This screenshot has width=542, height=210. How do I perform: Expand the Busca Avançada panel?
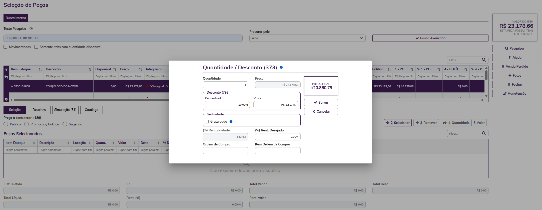pos(430,38)
